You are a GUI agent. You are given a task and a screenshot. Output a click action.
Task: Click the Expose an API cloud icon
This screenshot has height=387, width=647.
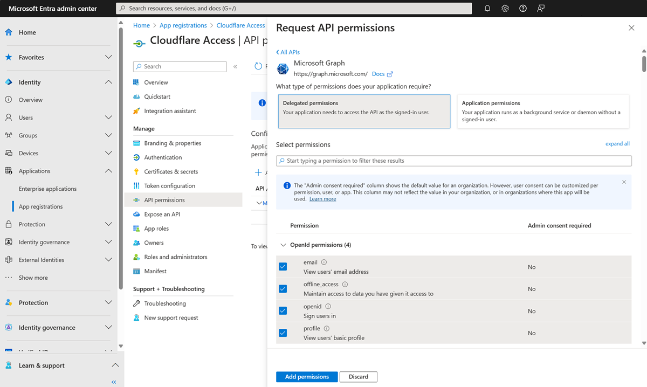(x=136, y=215)
